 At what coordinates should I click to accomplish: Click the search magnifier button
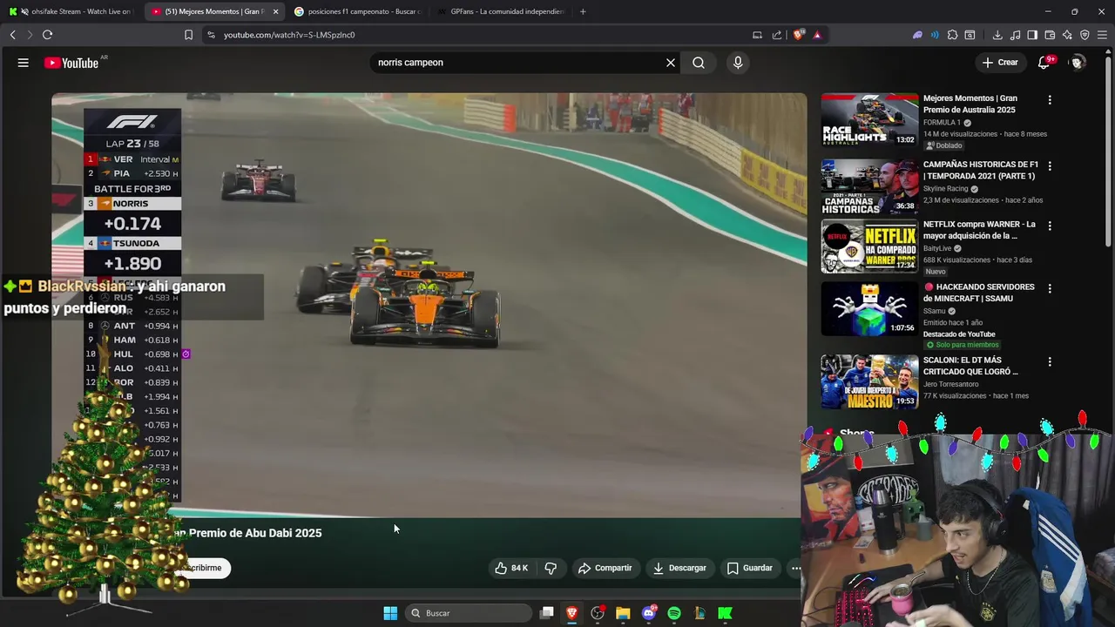tap(699, 63)
